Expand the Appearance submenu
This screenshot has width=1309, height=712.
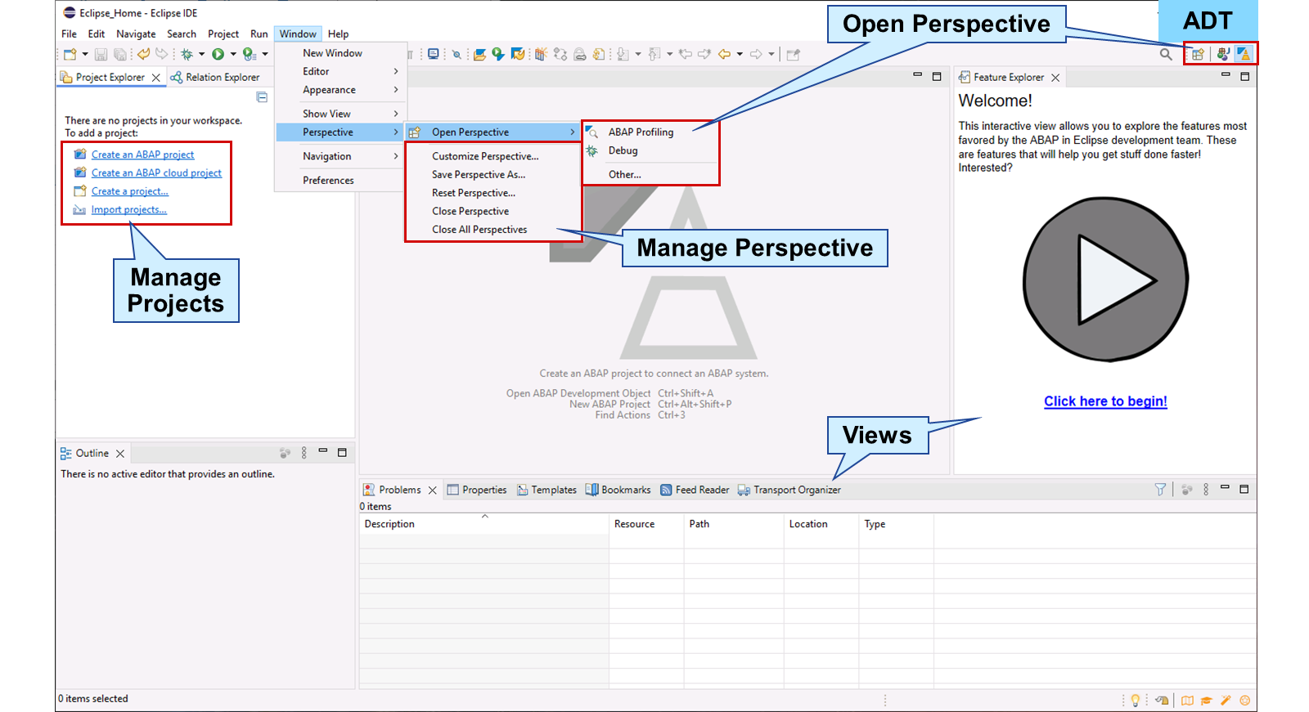[340, 90]
